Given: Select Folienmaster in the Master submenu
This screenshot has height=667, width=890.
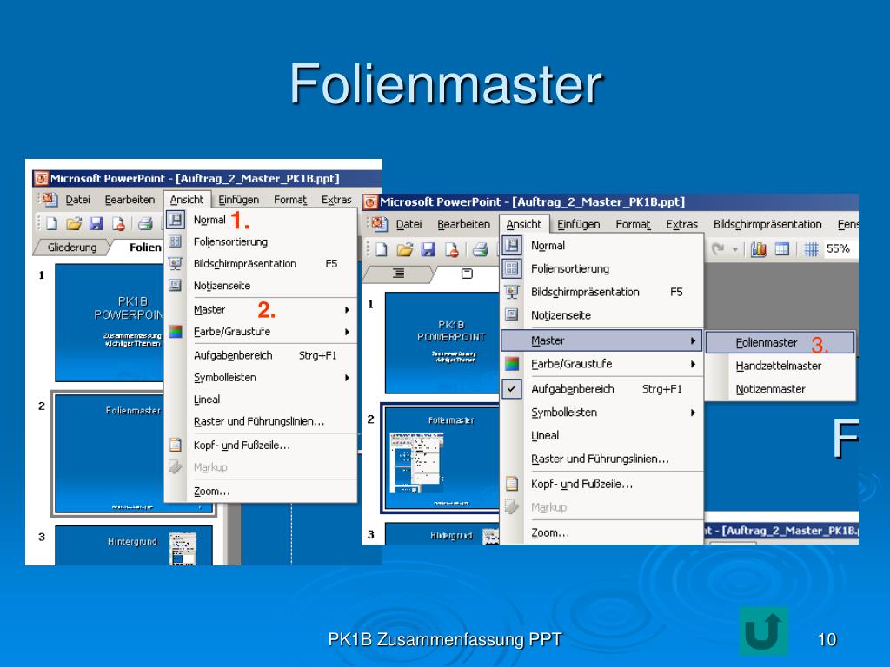Looking at the screenshot, I should tap(780, 342).
